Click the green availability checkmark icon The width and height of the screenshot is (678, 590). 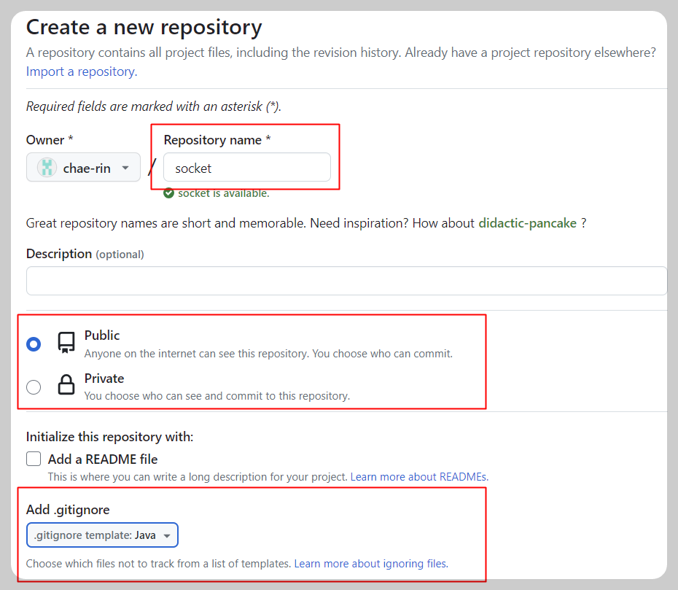[x=168, y=193]
